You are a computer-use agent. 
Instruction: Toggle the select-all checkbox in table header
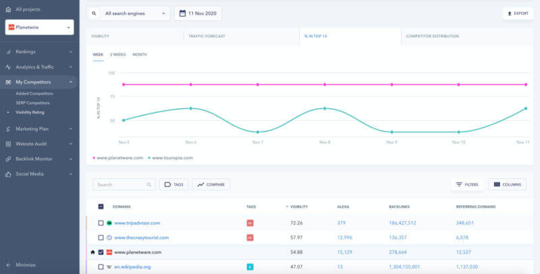coord(101,207)
